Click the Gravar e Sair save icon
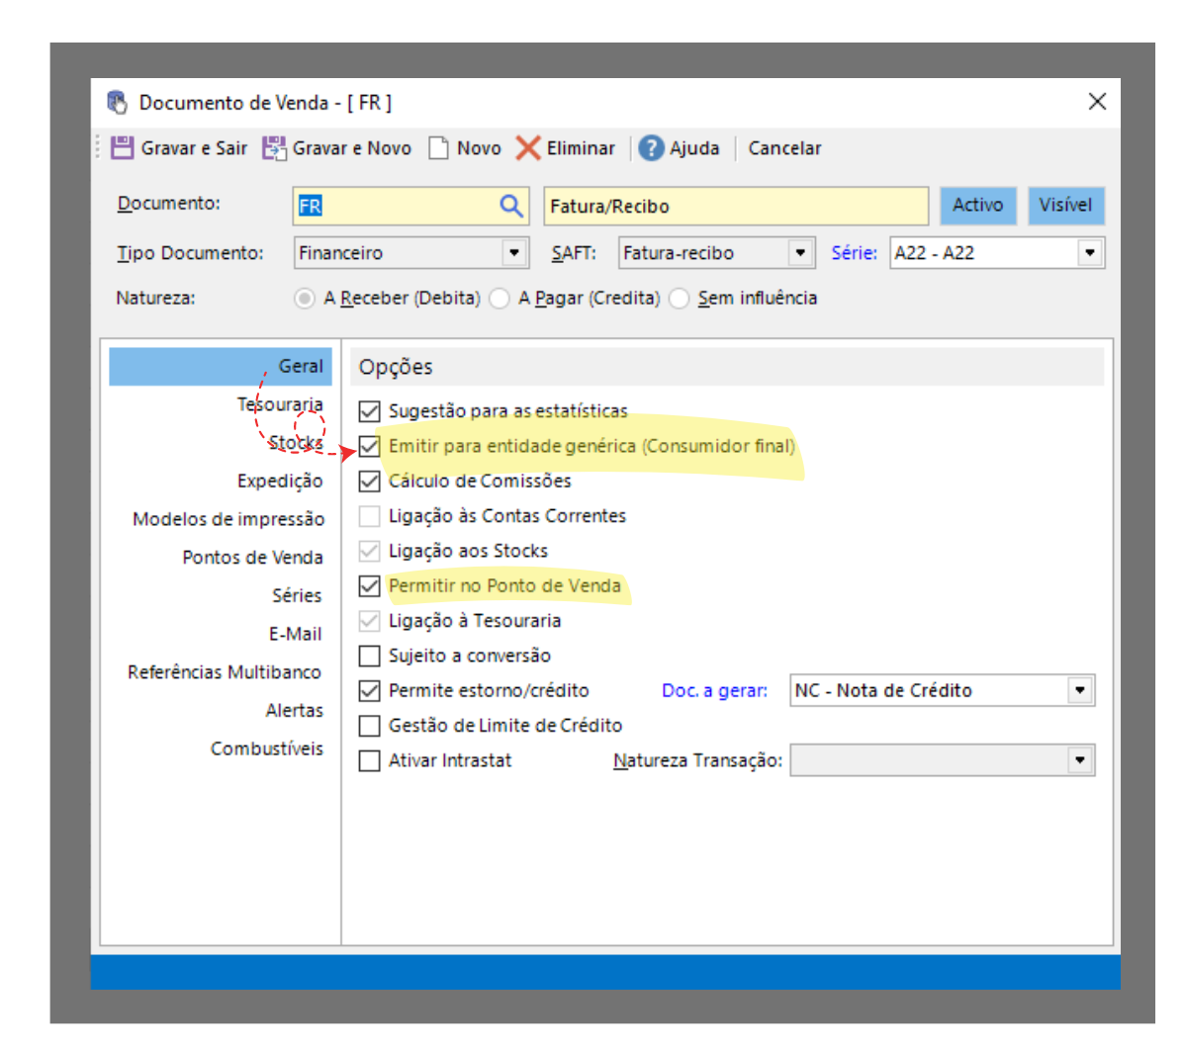 pos(122,148)
